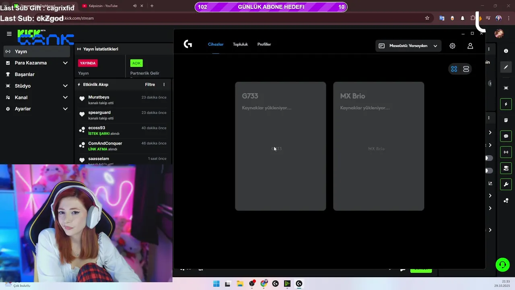This screenshot has width=515, height=290.
Task: Open Windows Start menu
Action: click(216, 284)
